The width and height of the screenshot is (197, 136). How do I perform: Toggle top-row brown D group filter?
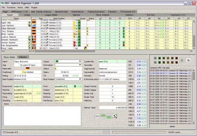(x=172, y=58)
